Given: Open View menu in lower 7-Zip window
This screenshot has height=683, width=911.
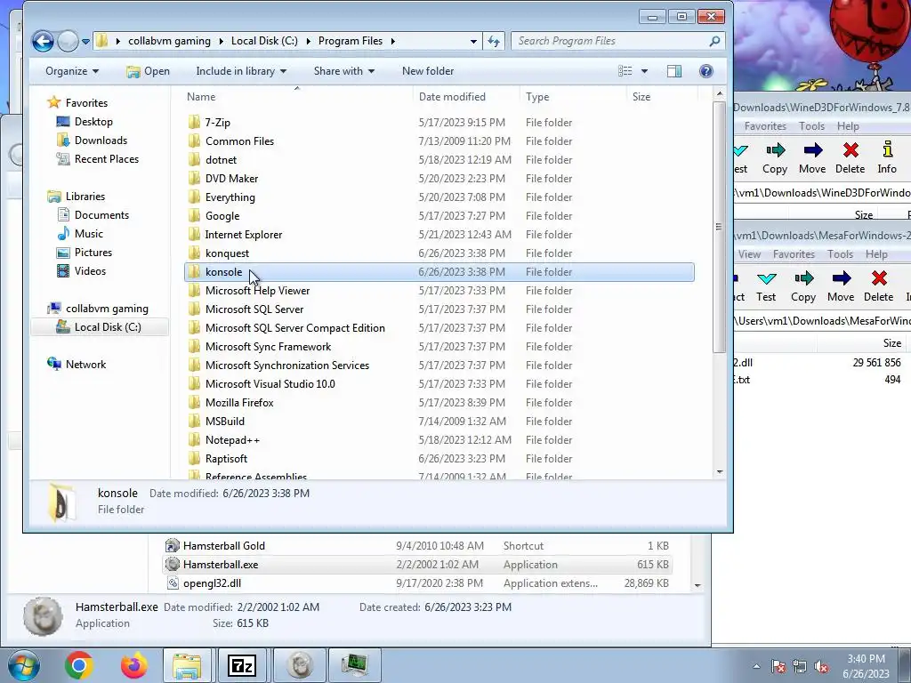Looking at the screenshot, I should (x=749, y=254).
